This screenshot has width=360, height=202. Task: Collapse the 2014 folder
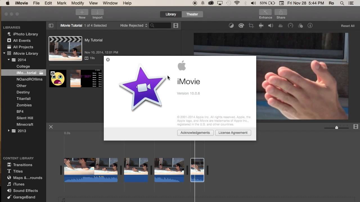pyautogui.click(x=9, y=60)
